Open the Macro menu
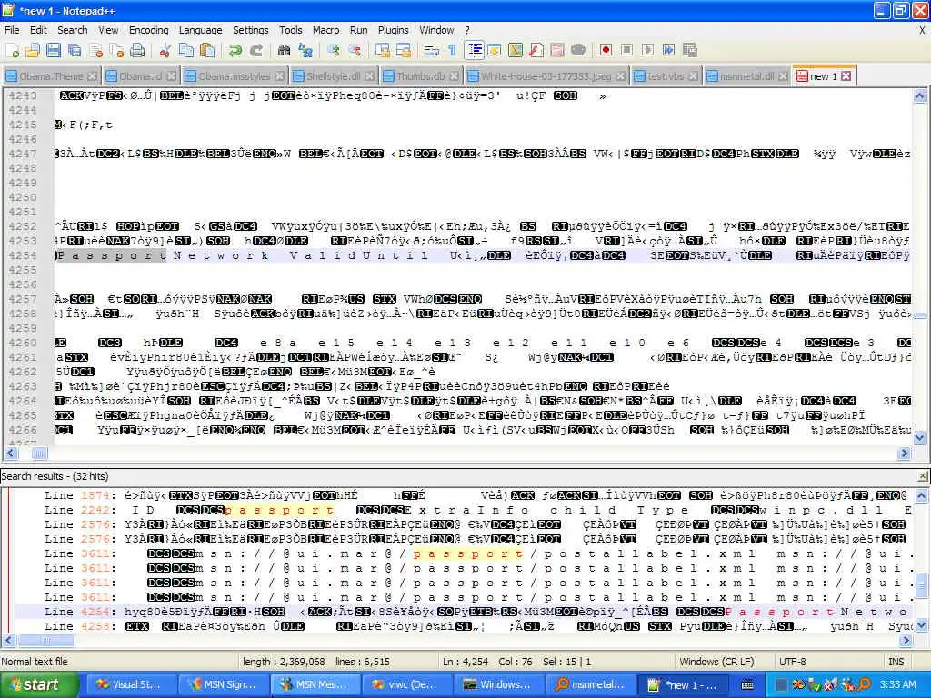 [326, 30]
